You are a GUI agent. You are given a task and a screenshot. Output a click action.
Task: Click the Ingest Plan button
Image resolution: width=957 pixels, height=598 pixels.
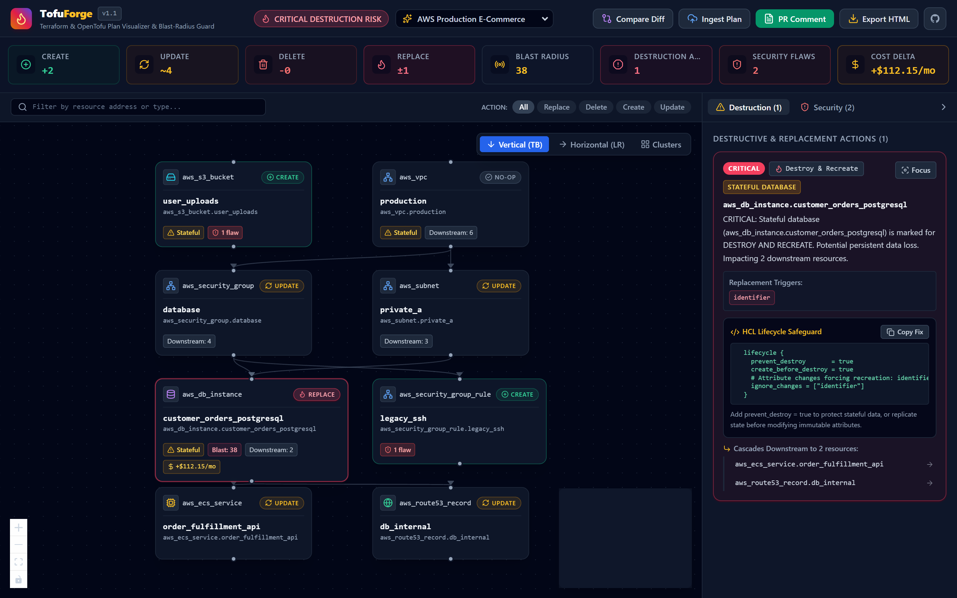(714, 19)
